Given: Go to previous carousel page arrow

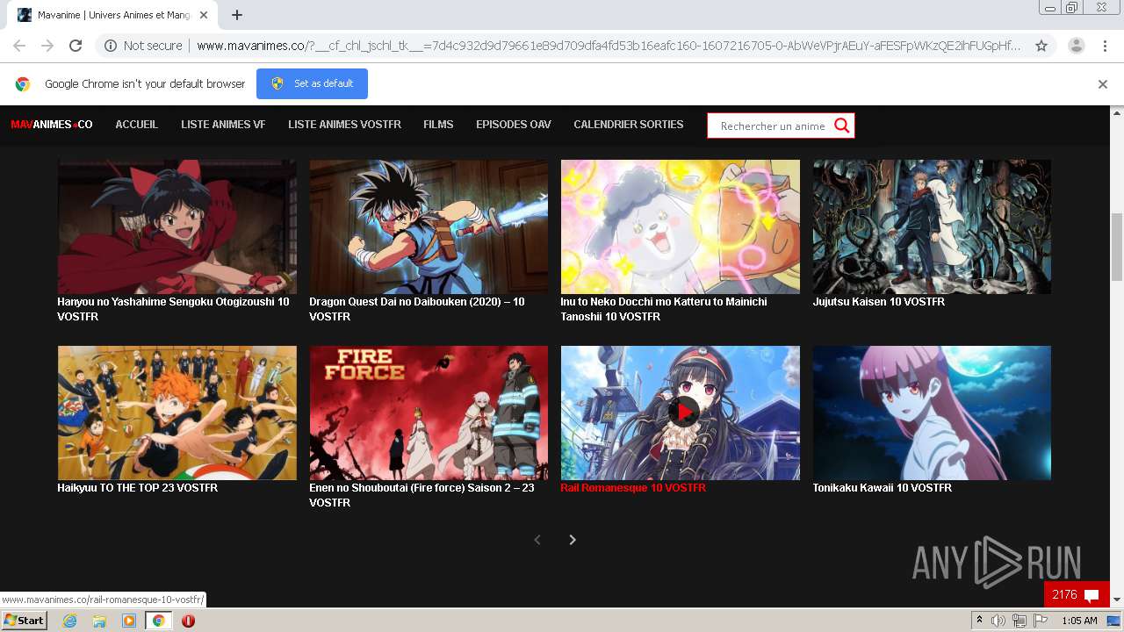Looking at the screenshot, I should [537, 540].
